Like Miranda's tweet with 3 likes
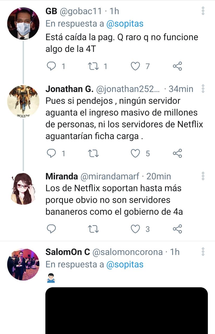 135,229
